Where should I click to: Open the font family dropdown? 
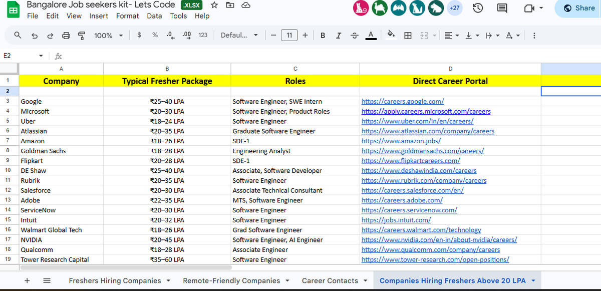point(239,35)
